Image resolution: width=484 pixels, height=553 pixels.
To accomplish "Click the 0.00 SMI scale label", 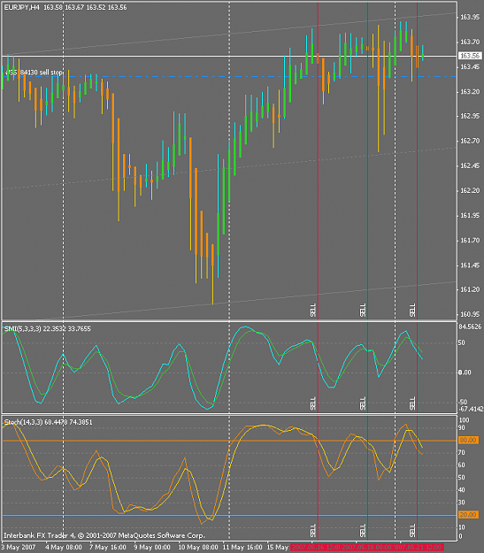I will click(465, 373).
